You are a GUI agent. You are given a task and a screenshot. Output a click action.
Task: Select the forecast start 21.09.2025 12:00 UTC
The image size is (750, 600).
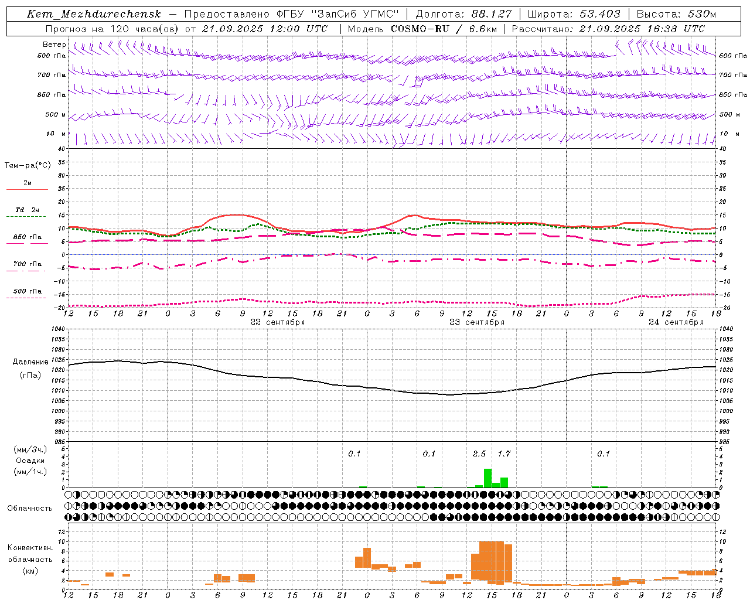264,29
